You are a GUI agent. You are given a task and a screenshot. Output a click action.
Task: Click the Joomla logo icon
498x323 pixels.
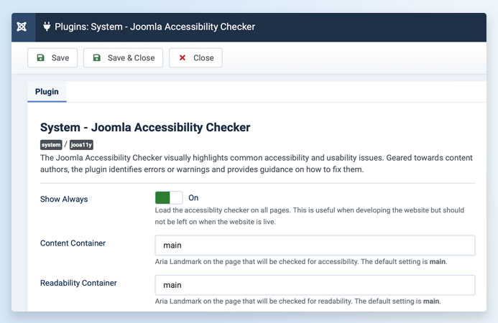click(22, 27)
